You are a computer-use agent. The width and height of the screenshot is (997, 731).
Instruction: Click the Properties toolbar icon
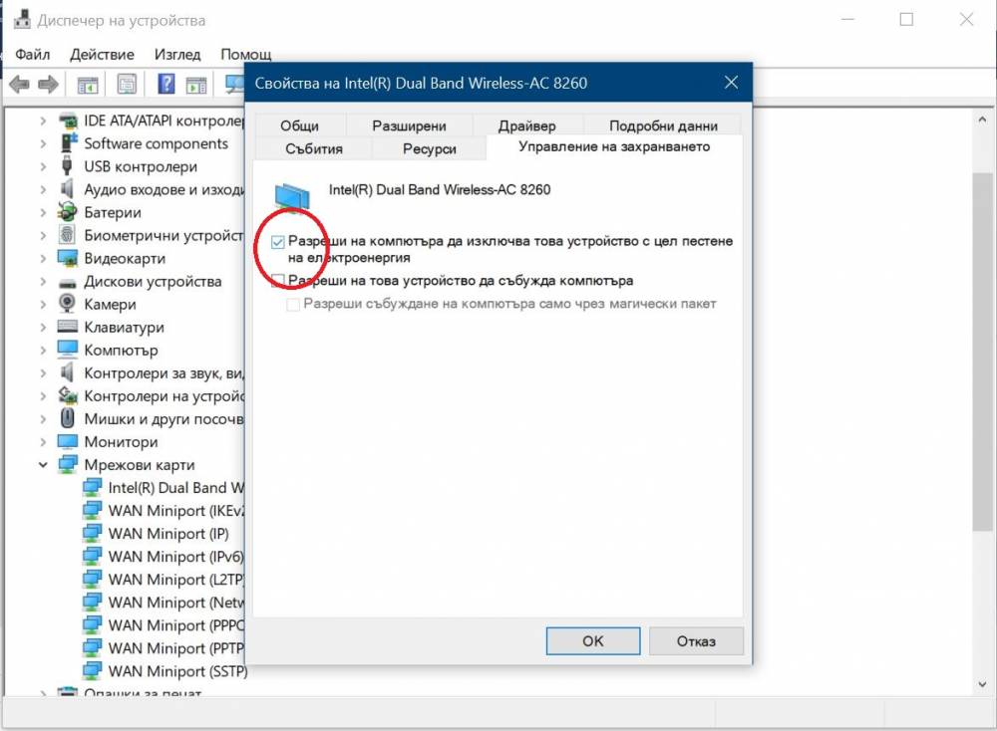click(128, 85)
